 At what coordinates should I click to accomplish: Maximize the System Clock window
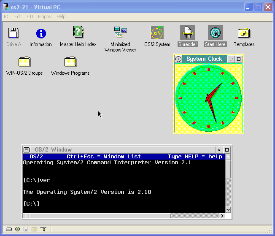coord(239,59)
